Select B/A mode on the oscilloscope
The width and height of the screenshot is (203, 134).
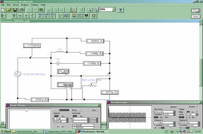[161, 117]
